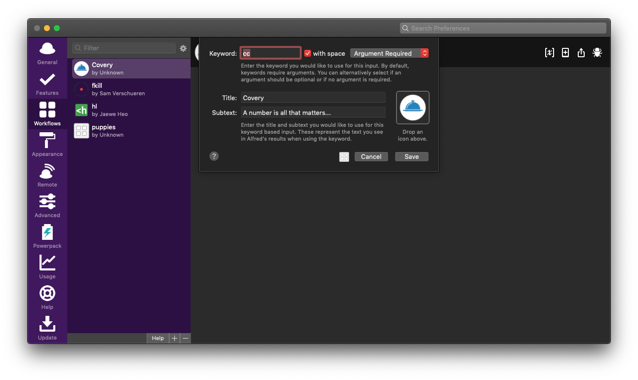Click the fkill workflow icon
Viewport: 638px width, 380px height.
pyautogui.click(x=81, y=89)
